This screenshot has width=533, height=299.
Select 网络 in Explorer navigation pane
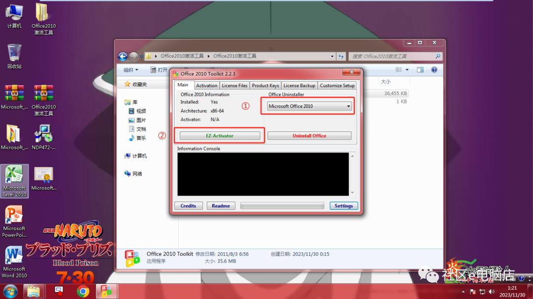tap(133, 174)
